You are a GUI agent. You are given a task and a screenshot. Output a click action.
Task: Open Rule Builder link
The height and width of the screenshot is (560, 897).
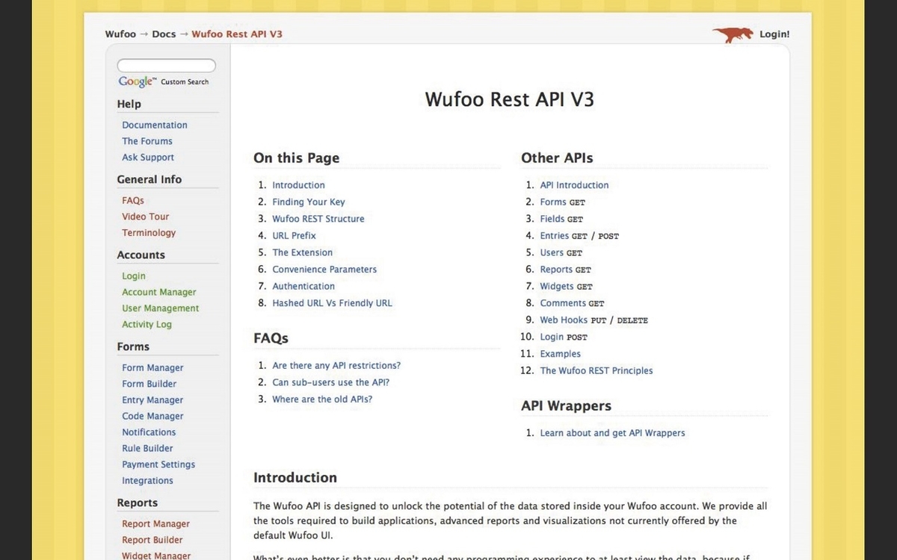[x=147, y=449]
